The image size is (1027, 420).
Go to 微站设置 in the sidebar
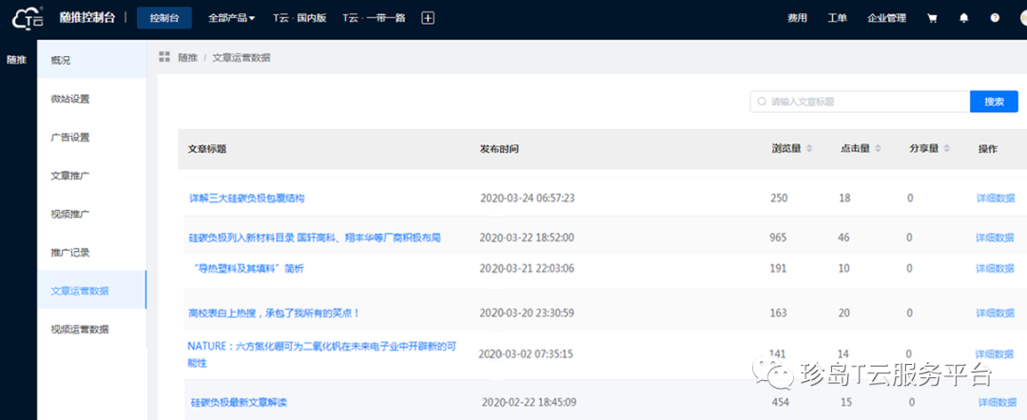70,99
